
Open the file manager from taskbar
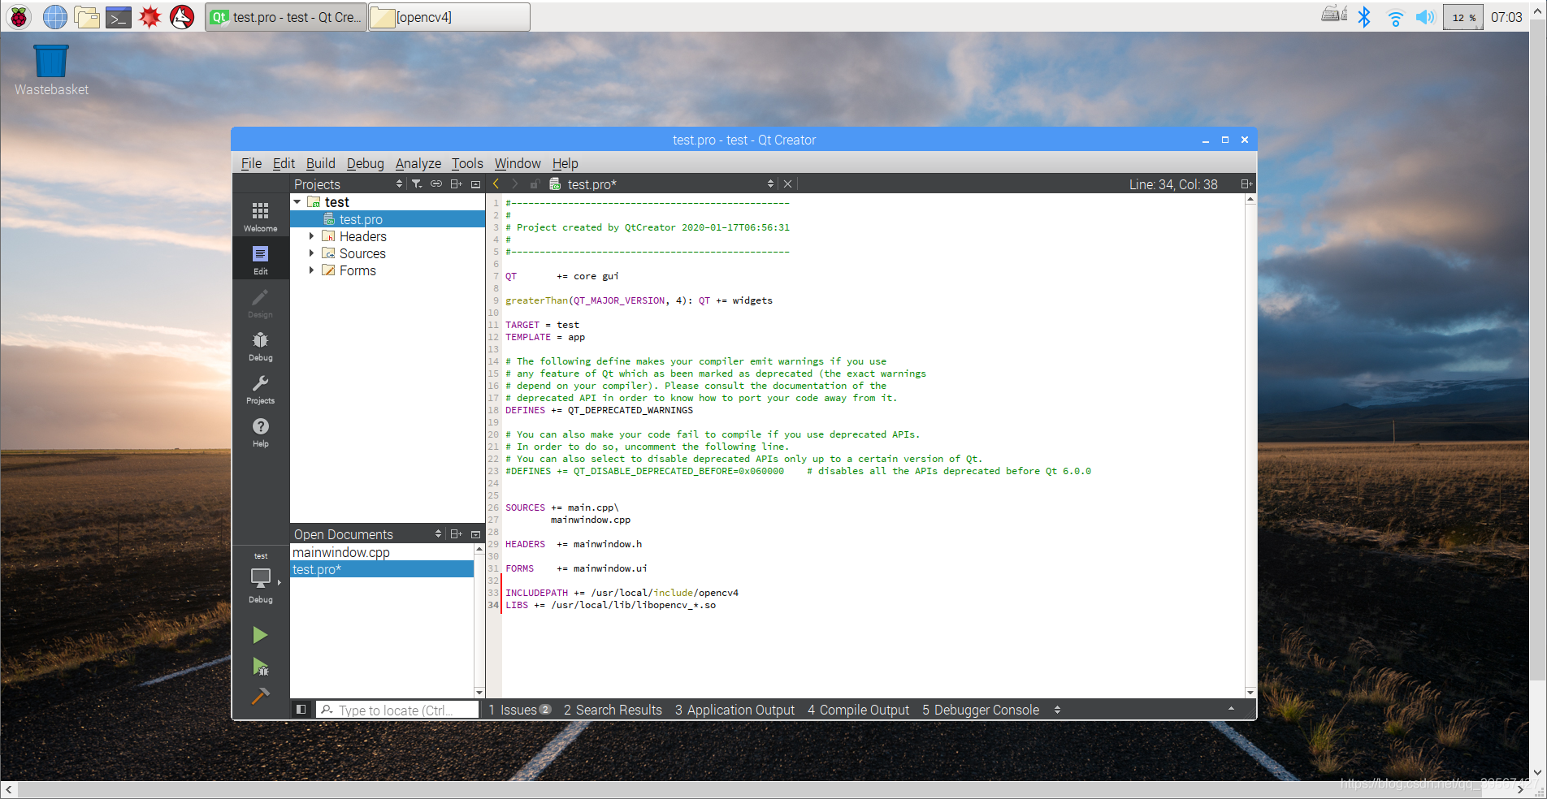coord(87,16)
